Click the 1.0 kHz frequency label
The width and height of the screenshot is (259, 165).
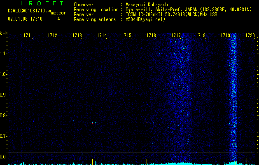point(3,74)
